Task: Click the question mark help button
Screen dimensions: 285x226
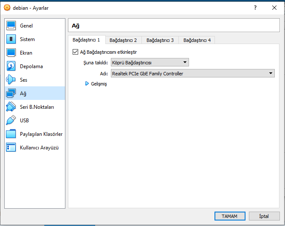Action: point(255,8)
